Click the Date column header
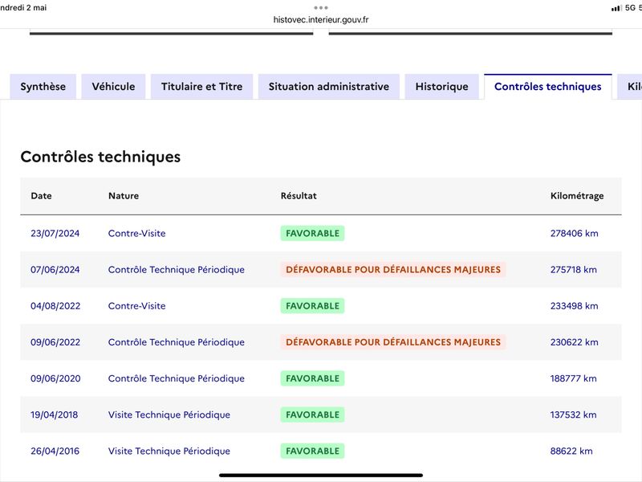This screenshot has width=642, height=482. (x=42, y=196)
